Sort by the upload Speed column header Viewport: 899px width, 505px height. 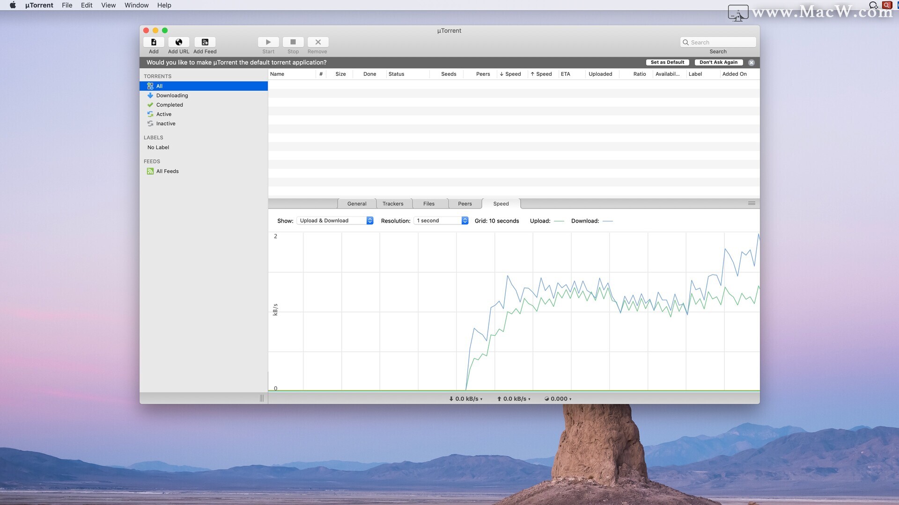[543, 74]
